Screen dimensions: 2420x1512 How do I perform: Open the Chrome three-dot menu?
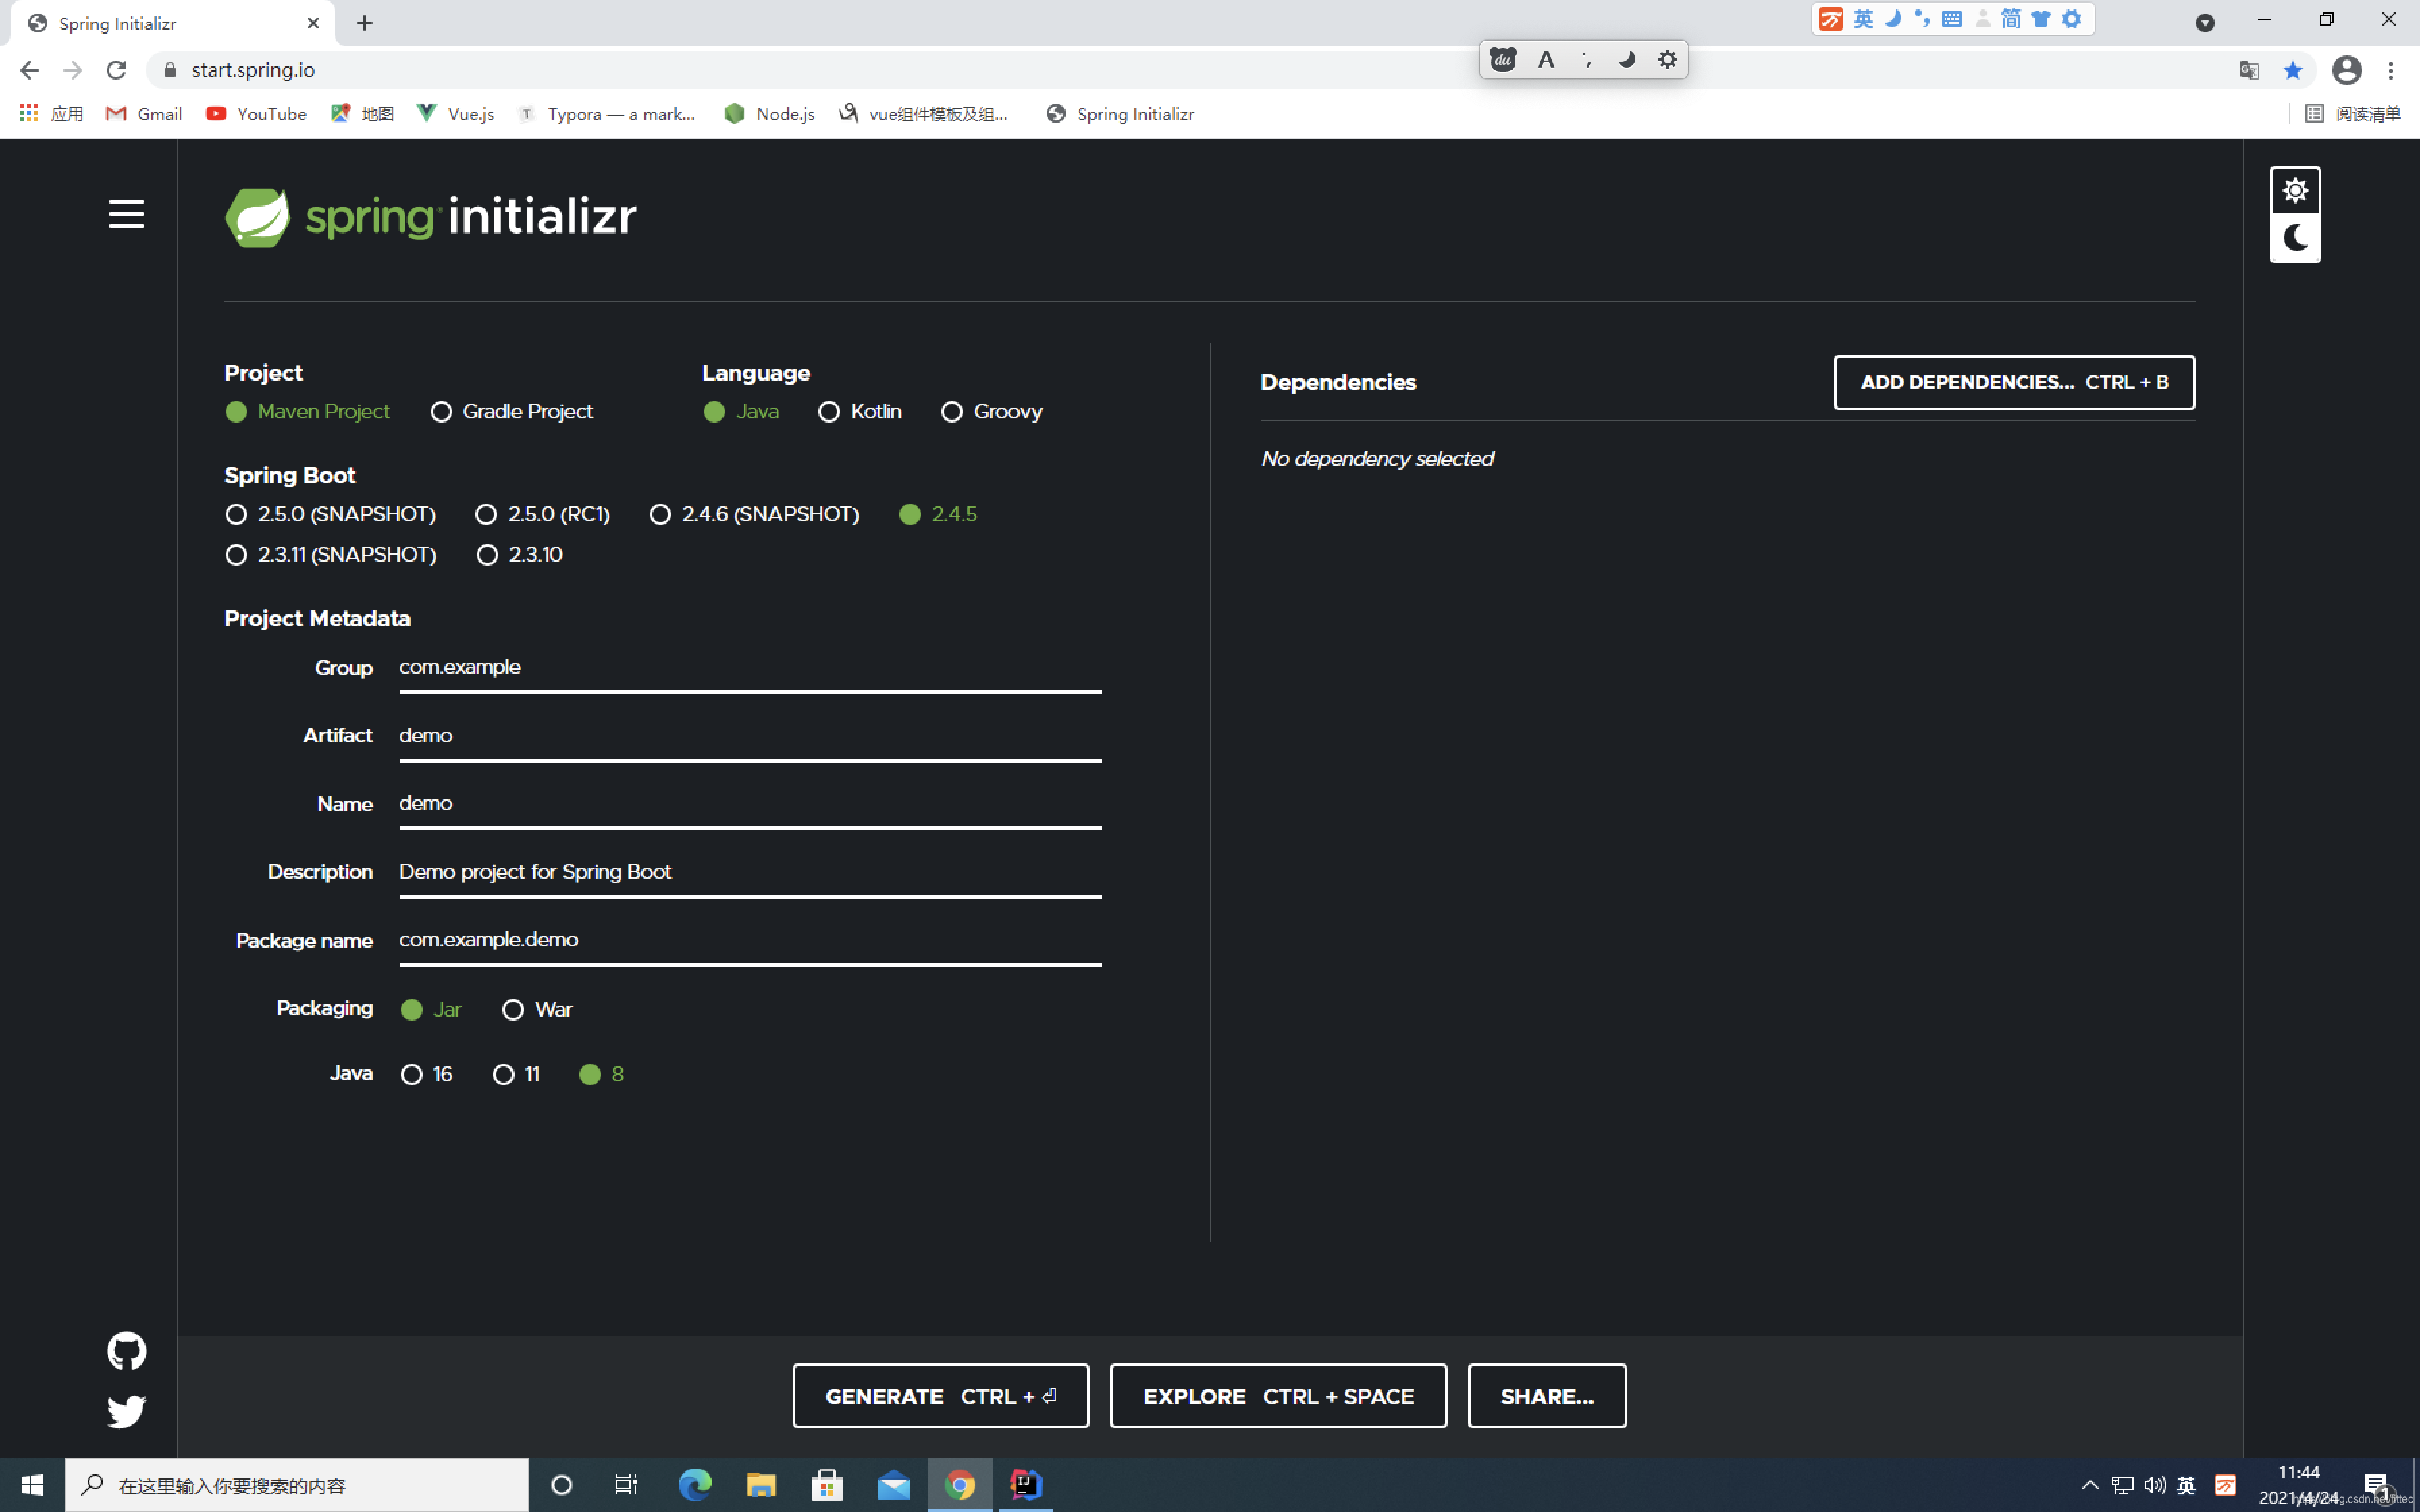pyautogui.click(x=2391, y=70)
